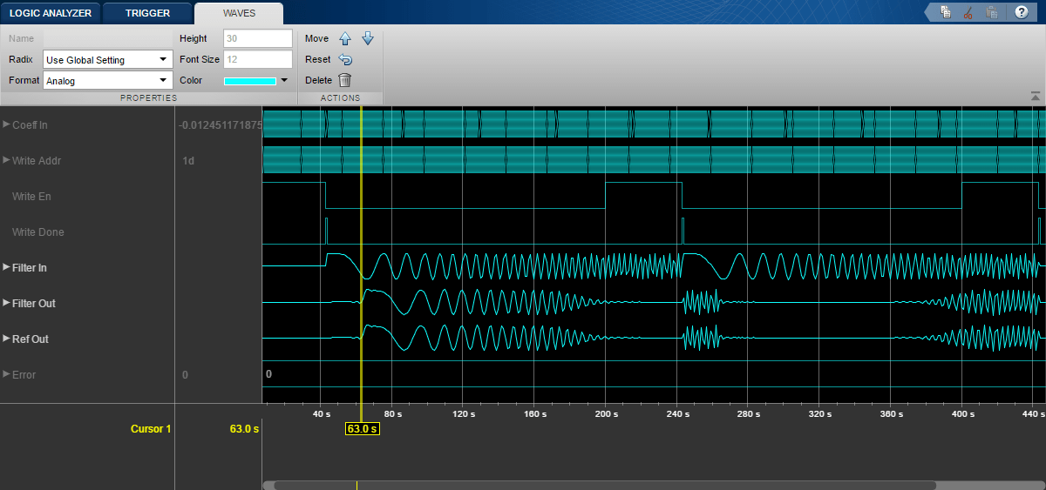Image resolution: width=1046 pixels, height=490 pixels.
Task: Click the Copy icon in quick access bar
Action: tap(946, 12)
